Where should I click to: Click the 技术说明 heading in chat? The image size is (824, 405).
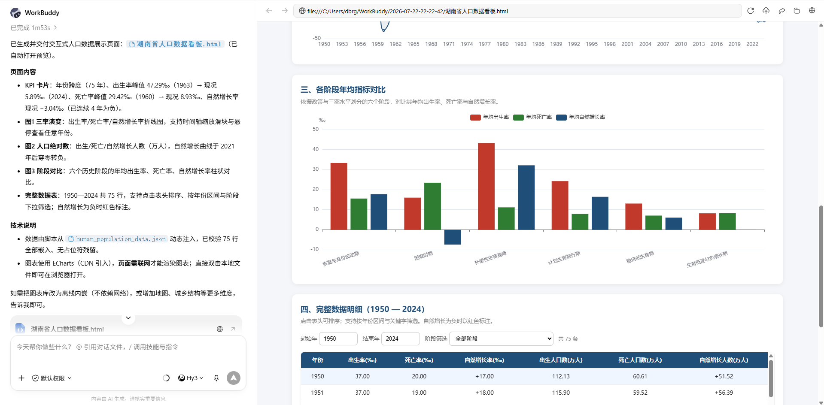click(x=23, y=225)
